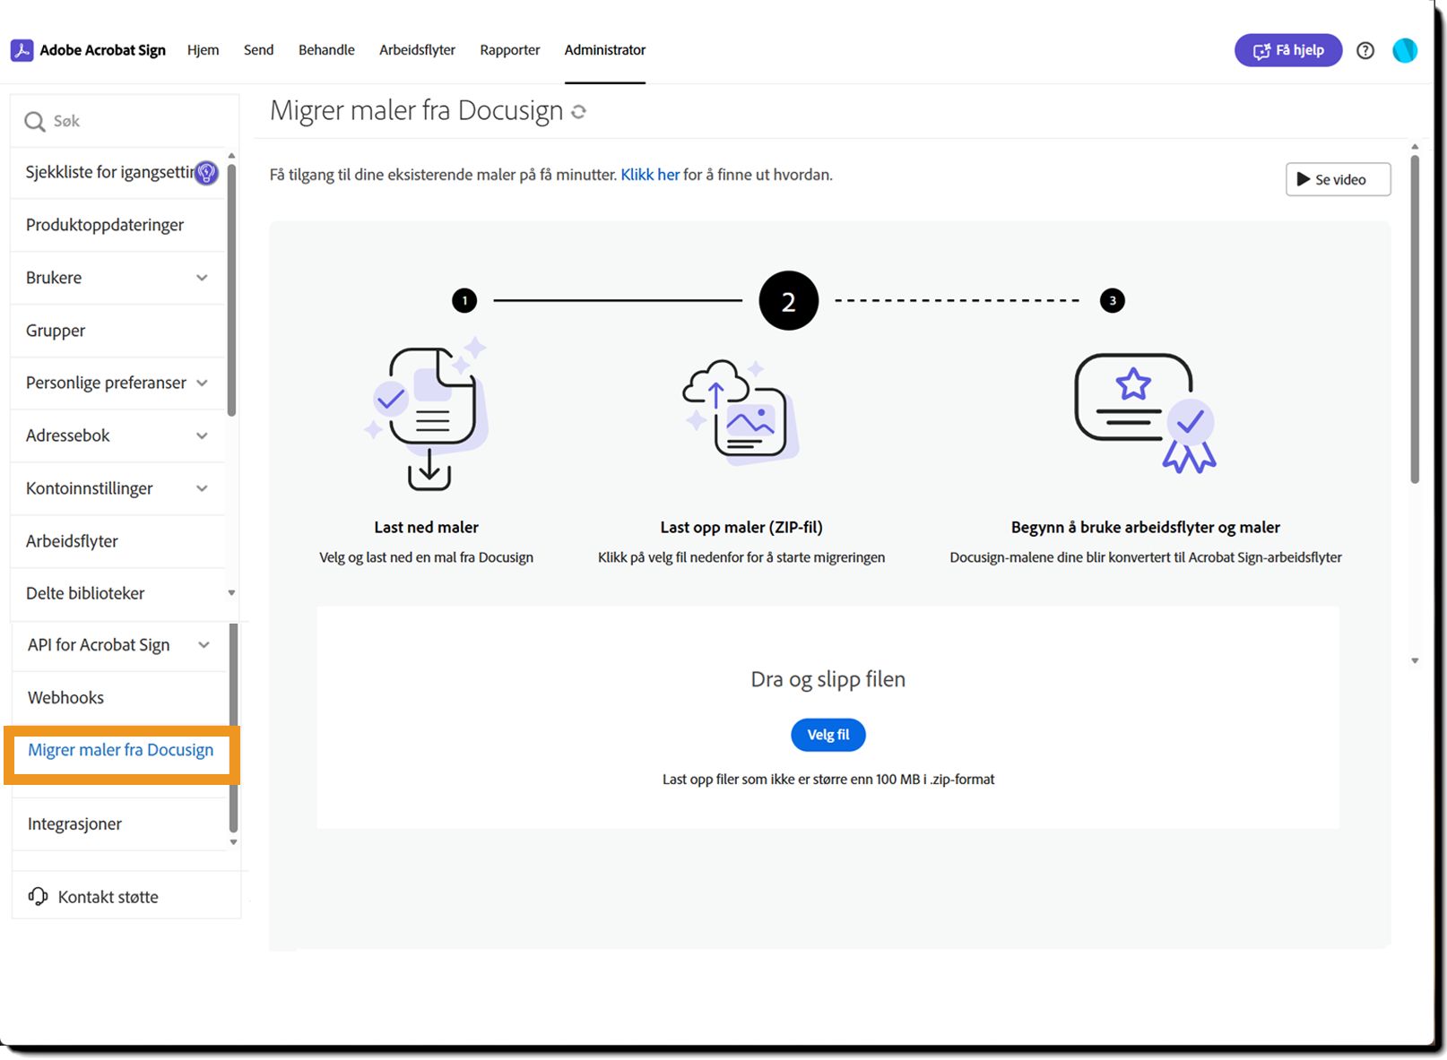
Task: Open Produktoppdateringer in sidebar
Action: tap(105, 225)
